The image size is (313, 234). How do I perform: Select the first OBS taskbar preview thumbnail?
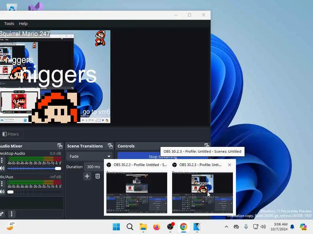[x=137, y=193]
